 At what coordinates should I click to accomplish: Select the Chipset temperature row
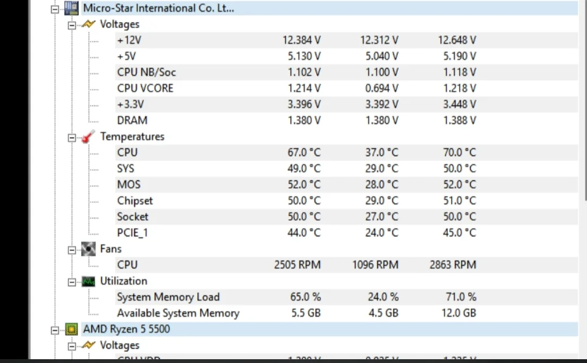(x=346, y=201)
